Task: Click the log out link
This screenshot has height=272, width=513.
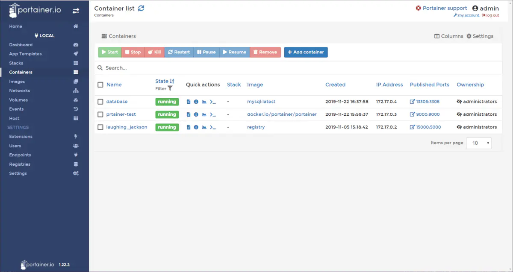Action: click(490, 15)
